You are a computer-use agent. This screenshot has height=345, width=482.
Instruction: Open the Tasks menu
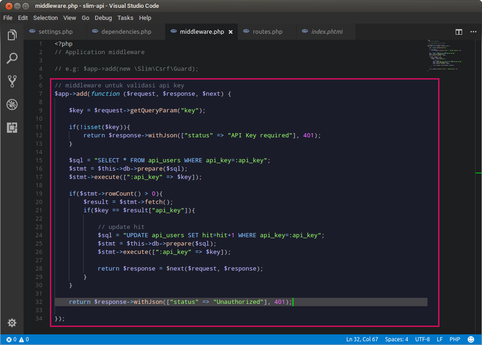(x=125, y=18)
